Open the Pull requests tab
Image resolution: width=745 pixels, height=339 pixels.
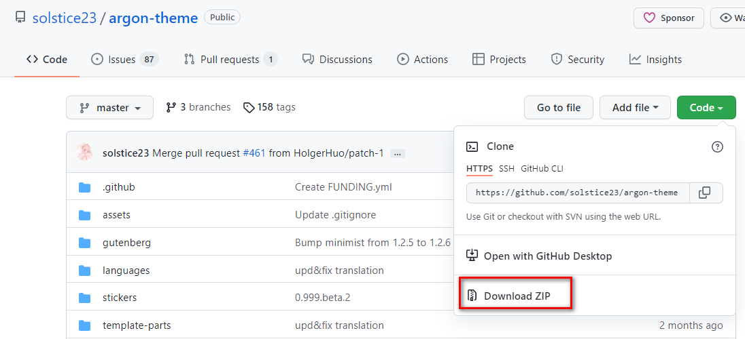(230, 59)
